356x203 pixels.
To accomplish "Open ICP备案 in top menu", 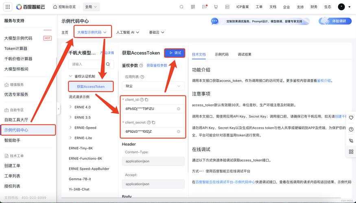I will click(x=242, y=7).
